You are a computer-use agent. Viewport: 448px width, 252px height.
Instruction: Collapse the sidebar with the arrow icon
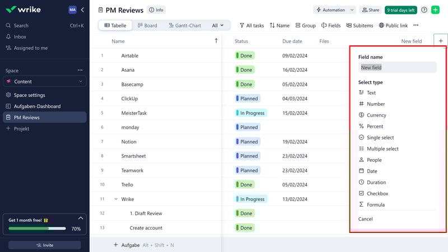coord(82,10)
